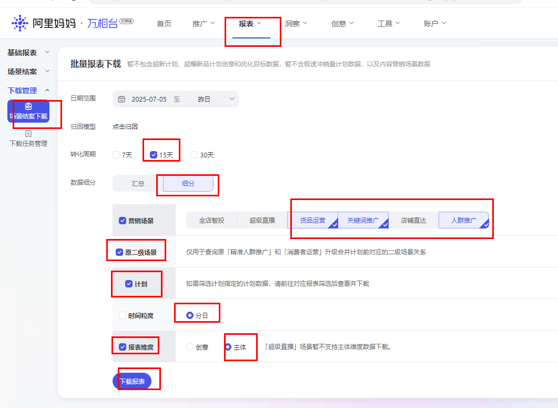558x408 pixels.
Task: Collapse the 下载管理 sidebar section
Action: pyautogui.click(x=47, y=91)
